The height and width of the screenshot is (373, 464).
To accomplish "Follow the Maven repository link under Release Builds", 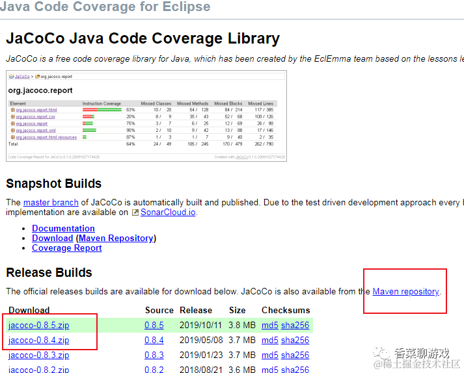I will click(405, 291).
